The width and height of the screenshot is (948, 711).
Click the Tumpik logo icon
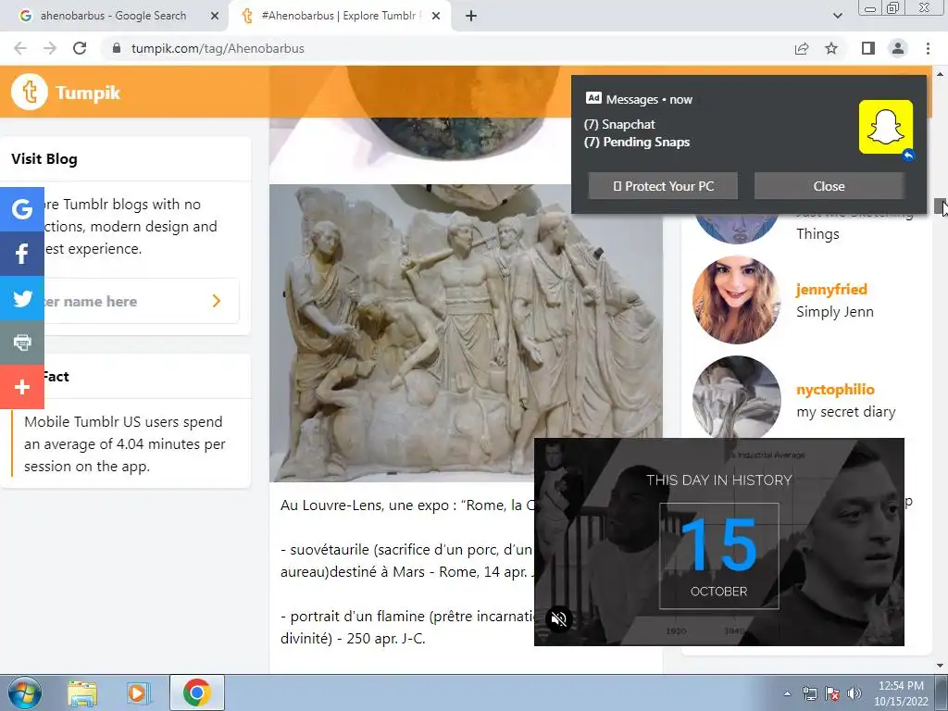[29, 92]
